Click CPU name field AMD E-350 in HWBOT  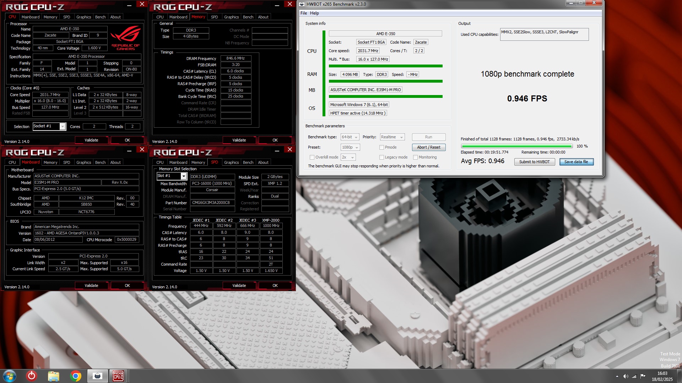[385, 34]
